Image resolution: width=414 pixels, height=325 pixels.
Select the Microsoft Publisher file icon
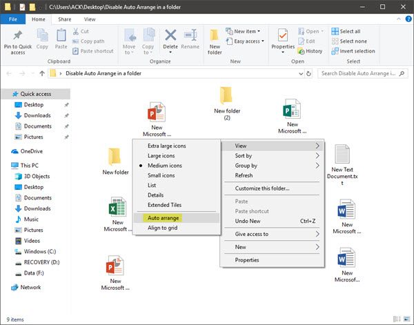click(x=292, y=109)
